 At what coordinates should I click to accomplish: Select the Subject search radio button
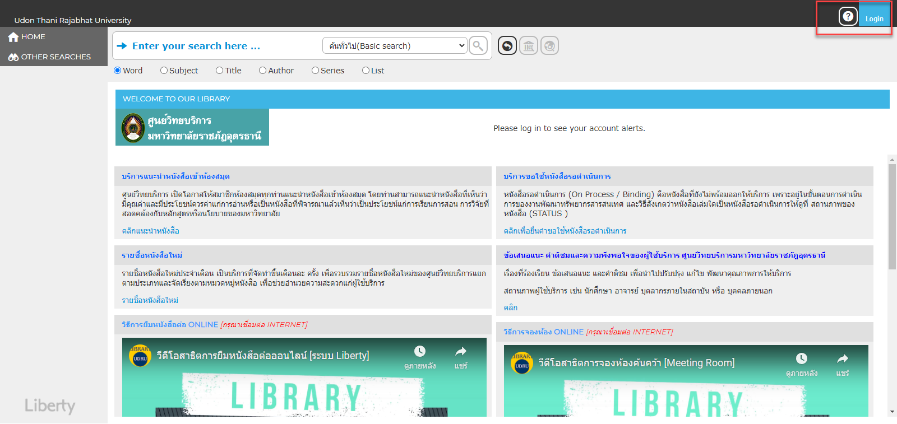pyautogui.click(x=164, y=71)
